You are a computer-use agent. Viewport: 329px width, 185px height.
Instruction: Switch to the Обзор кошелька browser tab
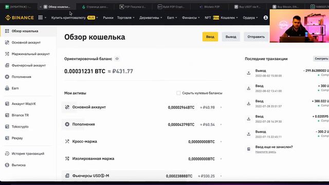pos(57,7)
